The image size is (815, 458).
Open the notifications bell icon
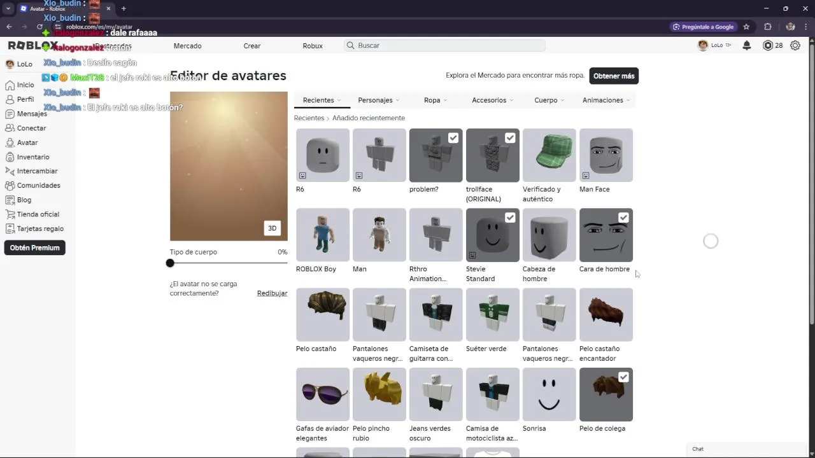click(x=747, y=46)
